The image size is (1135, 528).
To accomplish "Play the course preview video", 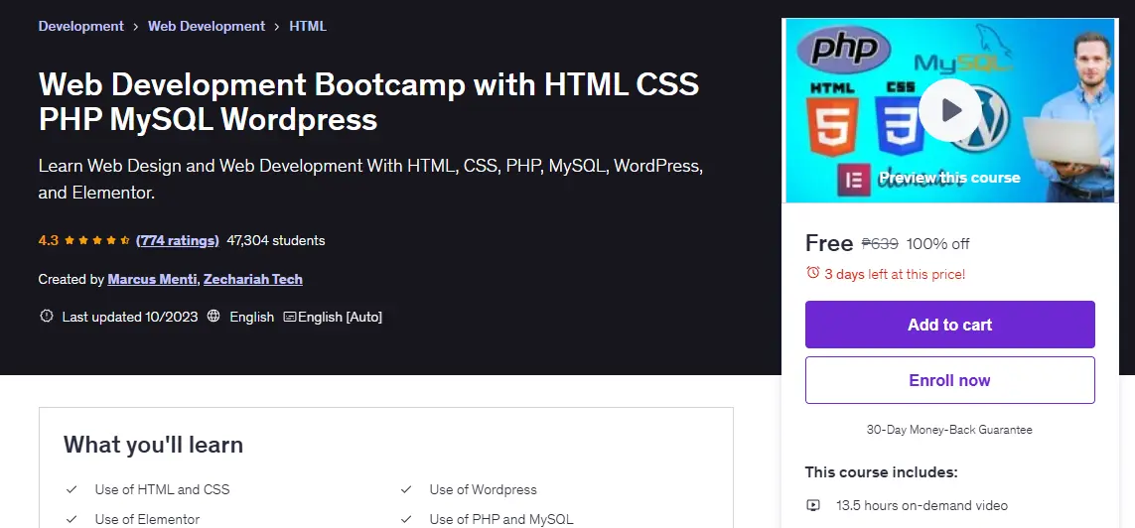I will click(x=949, y=110).
